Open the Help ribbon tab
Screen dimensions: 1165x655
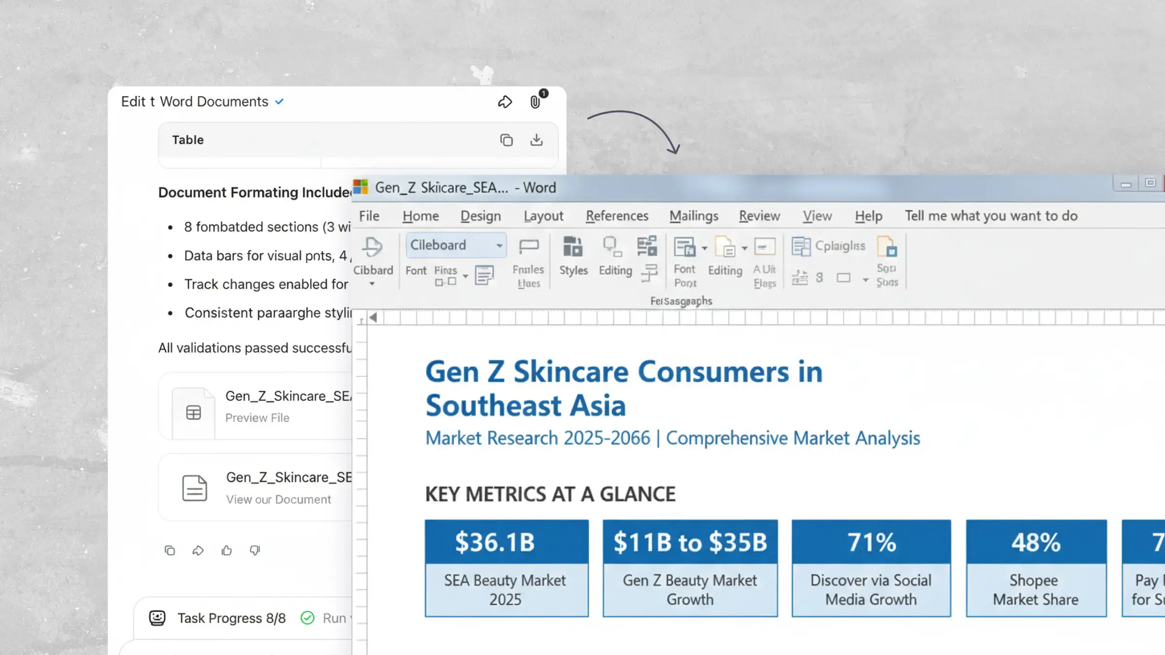point(869,216)
